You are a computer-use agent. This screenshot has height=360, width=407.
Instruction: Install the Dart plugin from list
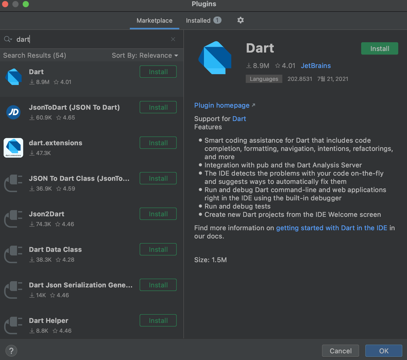tap(158, 72)
